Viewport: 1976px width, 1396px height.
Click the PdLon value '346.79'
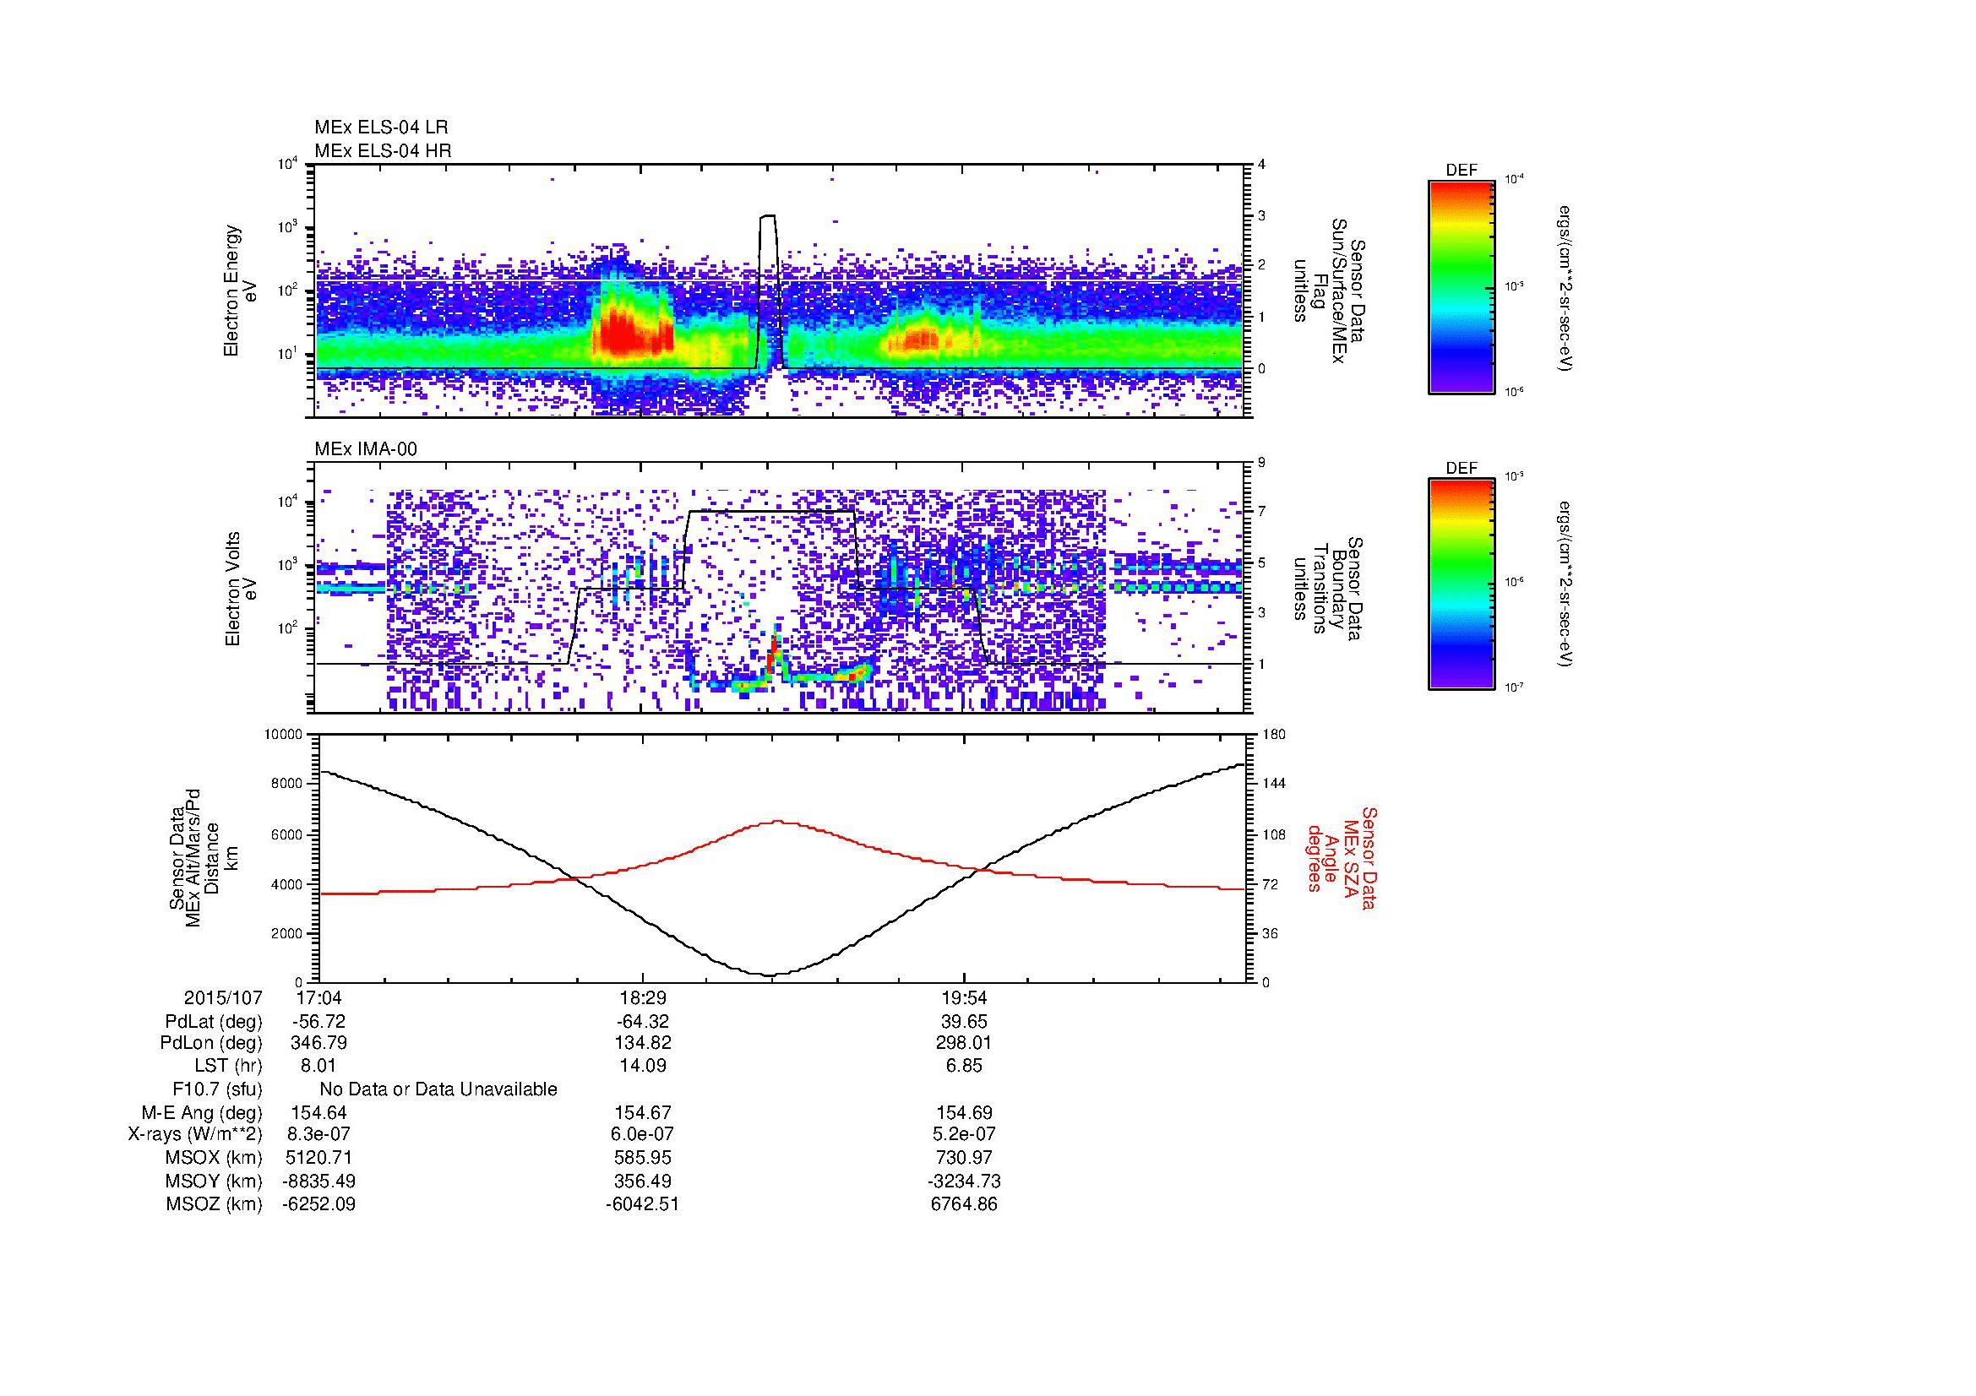click(318, 1043)
